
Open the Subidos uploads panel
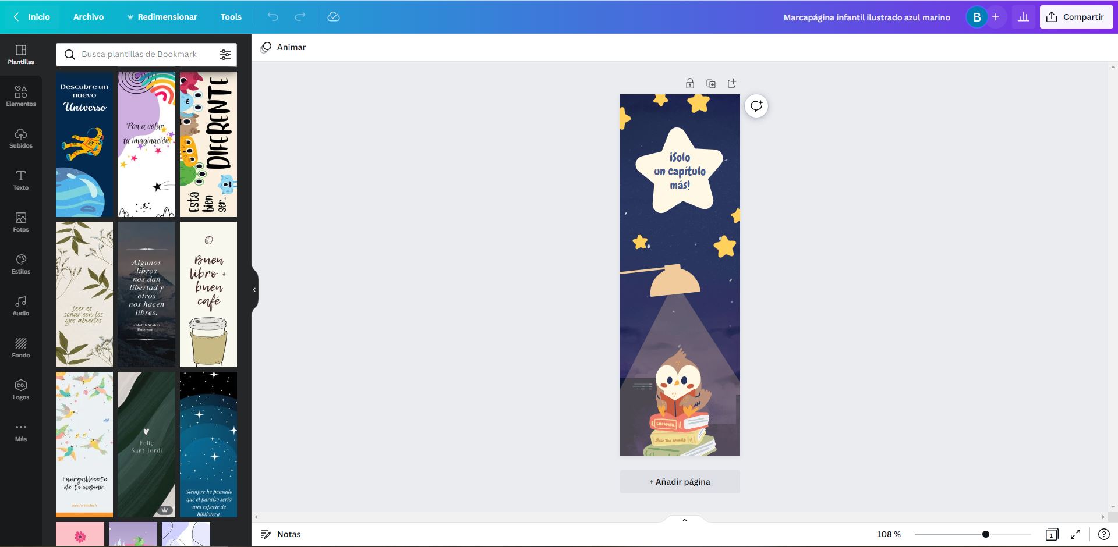21,138
